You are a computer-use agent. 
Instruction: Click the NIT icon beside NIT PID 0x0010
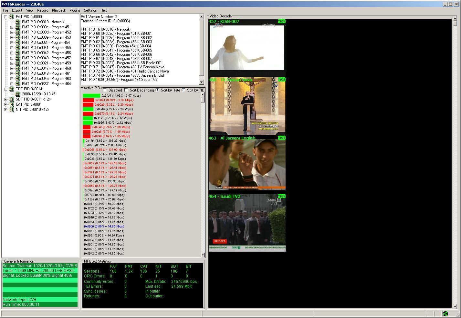point(12,110)
